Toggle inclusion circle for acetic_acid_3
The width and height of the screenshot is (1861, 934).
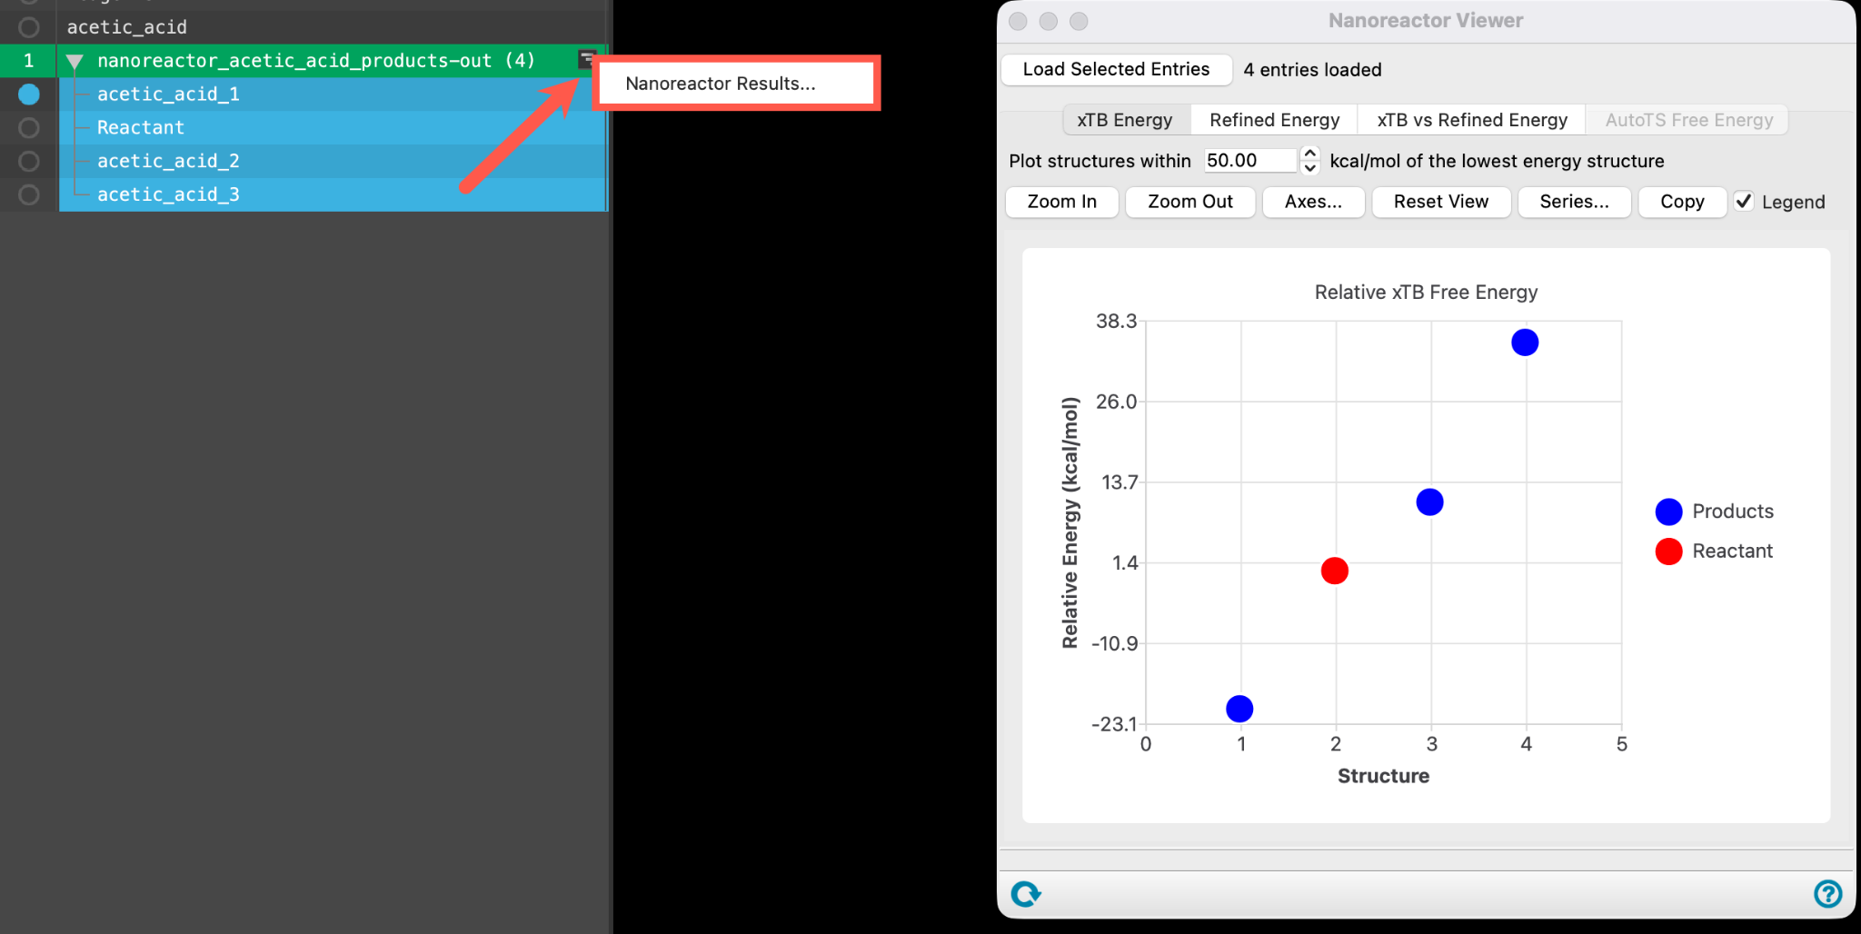[29, 194]
